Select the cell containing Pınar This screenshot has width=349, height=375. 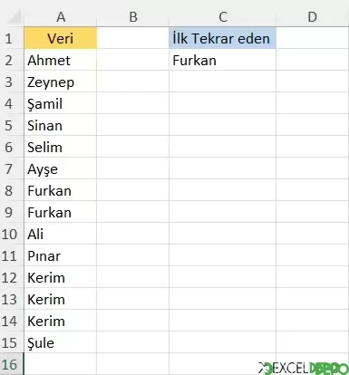tap(61, 255)
